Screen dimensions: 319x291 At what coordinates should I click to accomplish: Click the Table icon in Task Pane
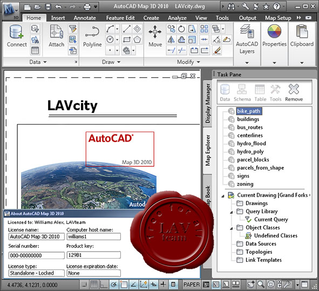[260, 93]
